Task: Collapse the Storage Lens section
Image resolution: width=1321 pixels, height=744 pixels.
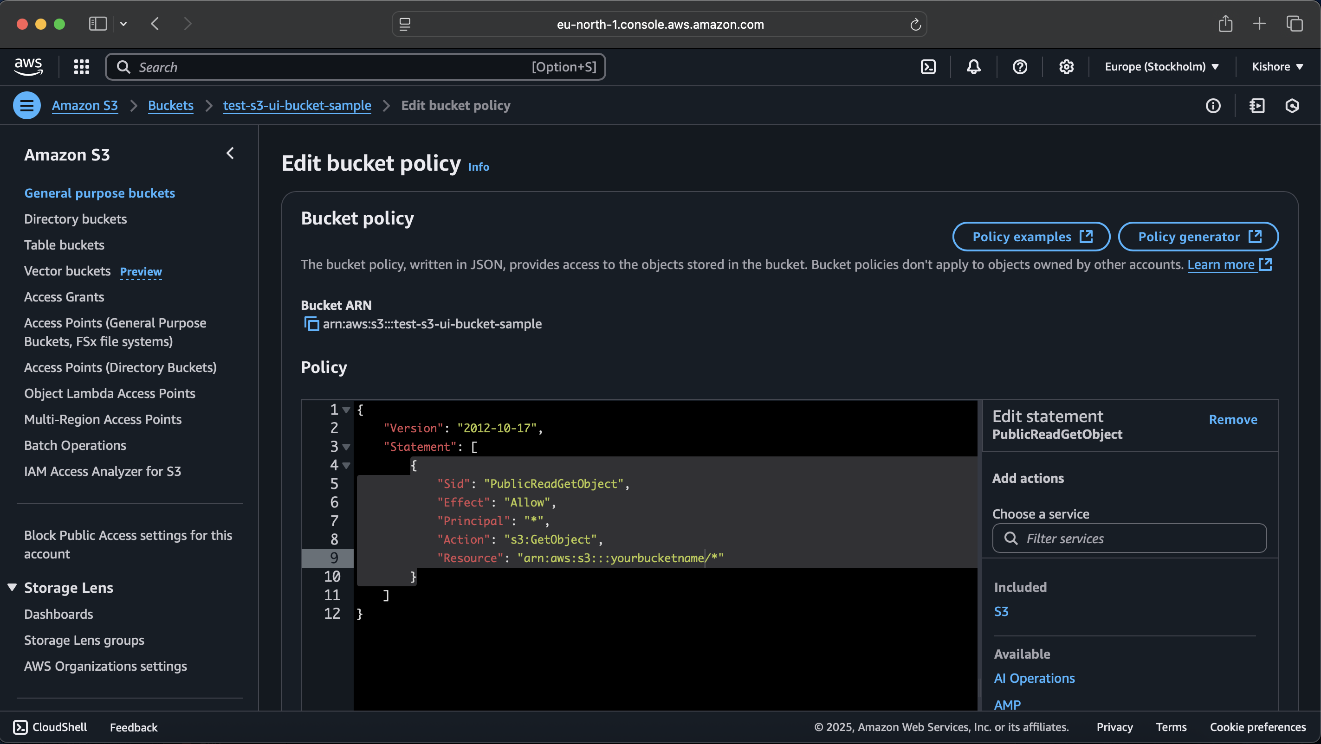Action: 13,587
